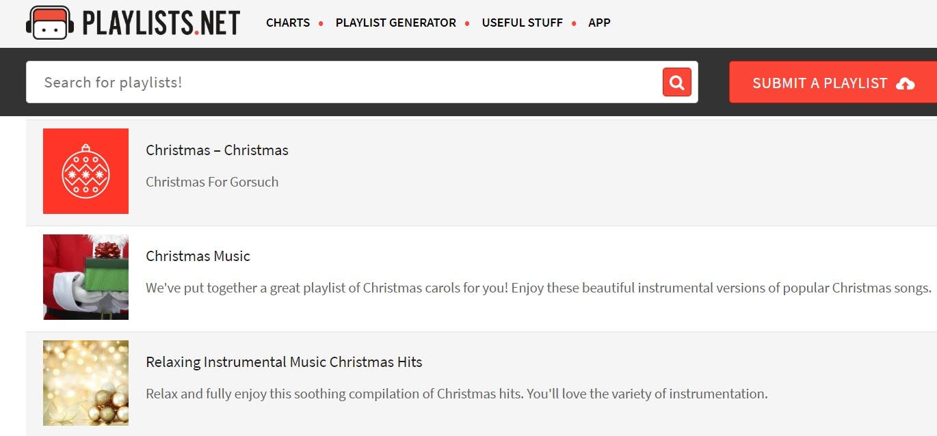Go to the App page
The width and height of the screenshot is (937, 436).
[599, 23]
